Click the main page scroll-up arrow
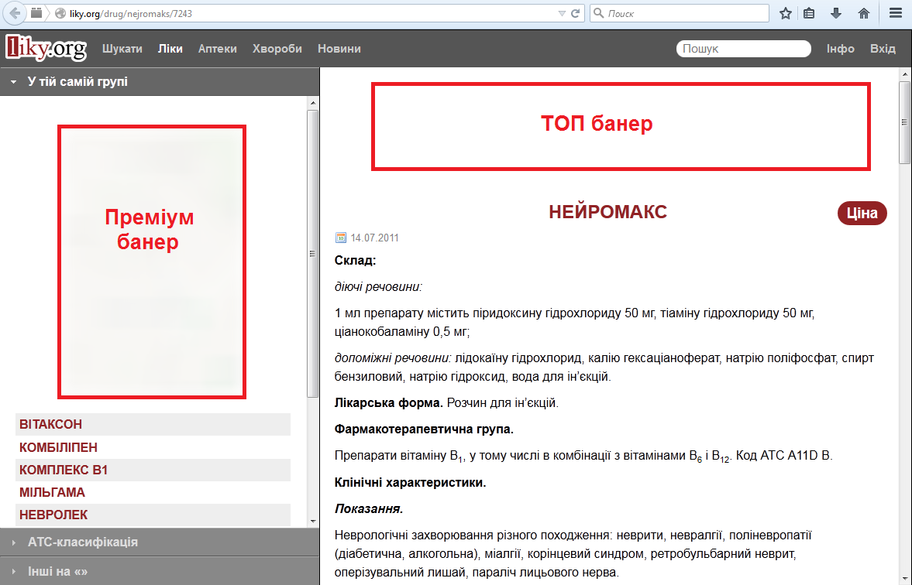Screen dimensions: 912x585 905,74
